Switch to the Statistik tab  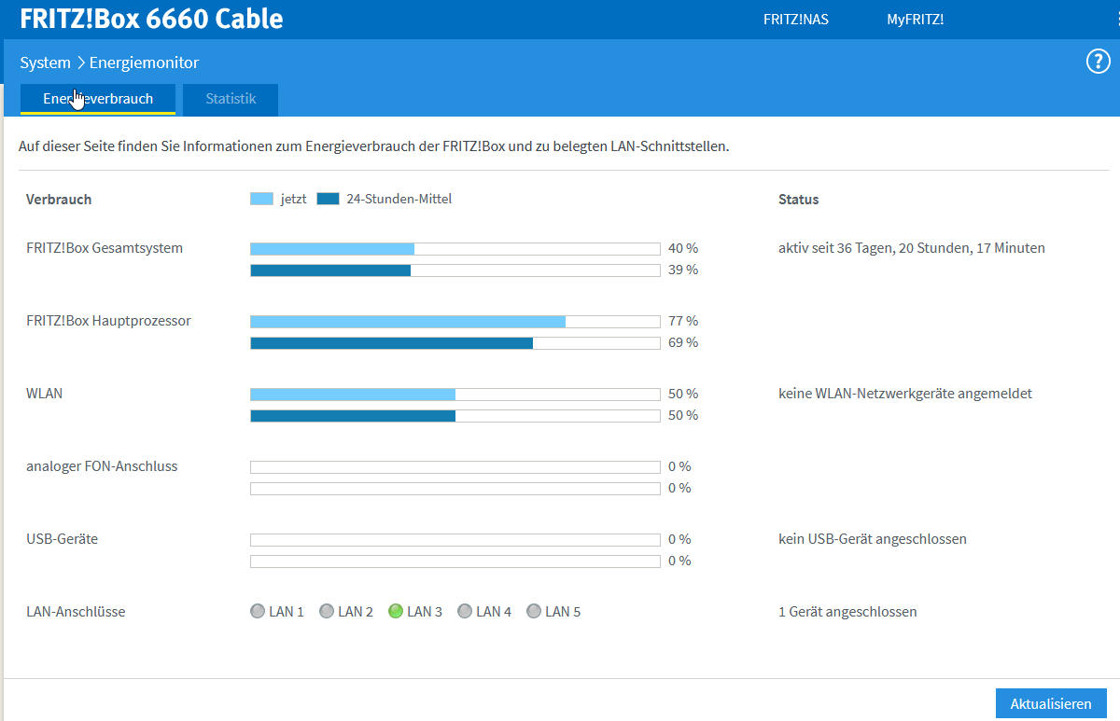point(230,99)
